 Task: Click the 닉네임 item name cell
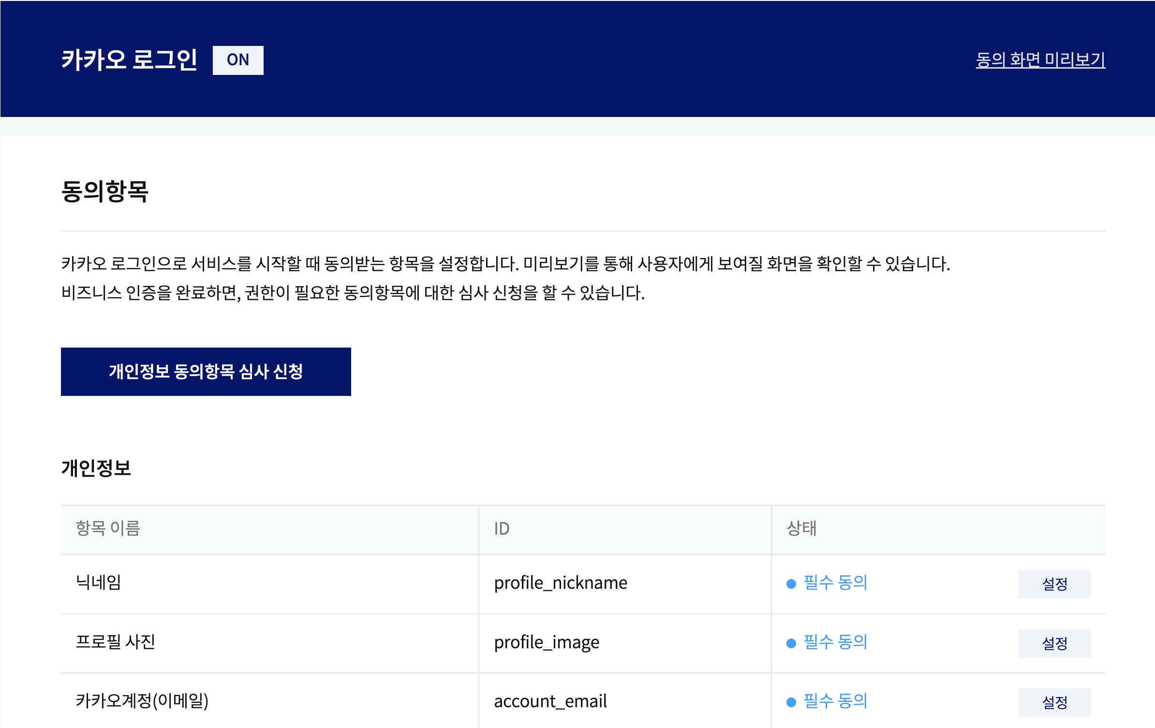98,582
